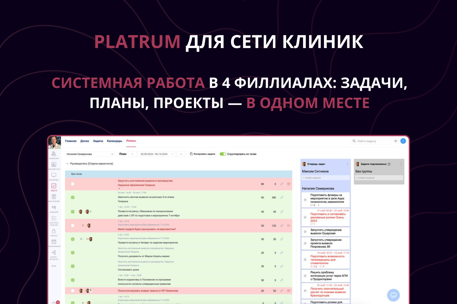Open 'Подготовить флаеры на мероприятие' queue card
The width and height of the screenshot is (457, 304).
click(x=326, y=199)
